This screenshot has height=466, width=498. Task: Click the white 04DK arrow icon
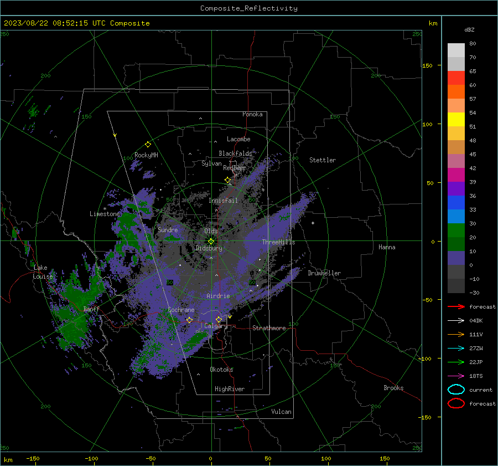pos(456,321)
